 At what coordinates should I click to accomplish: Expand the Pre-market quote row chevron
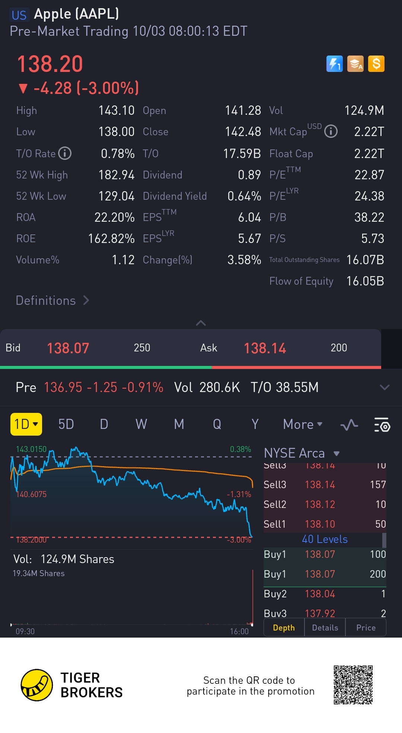click(x=384, y=388)
